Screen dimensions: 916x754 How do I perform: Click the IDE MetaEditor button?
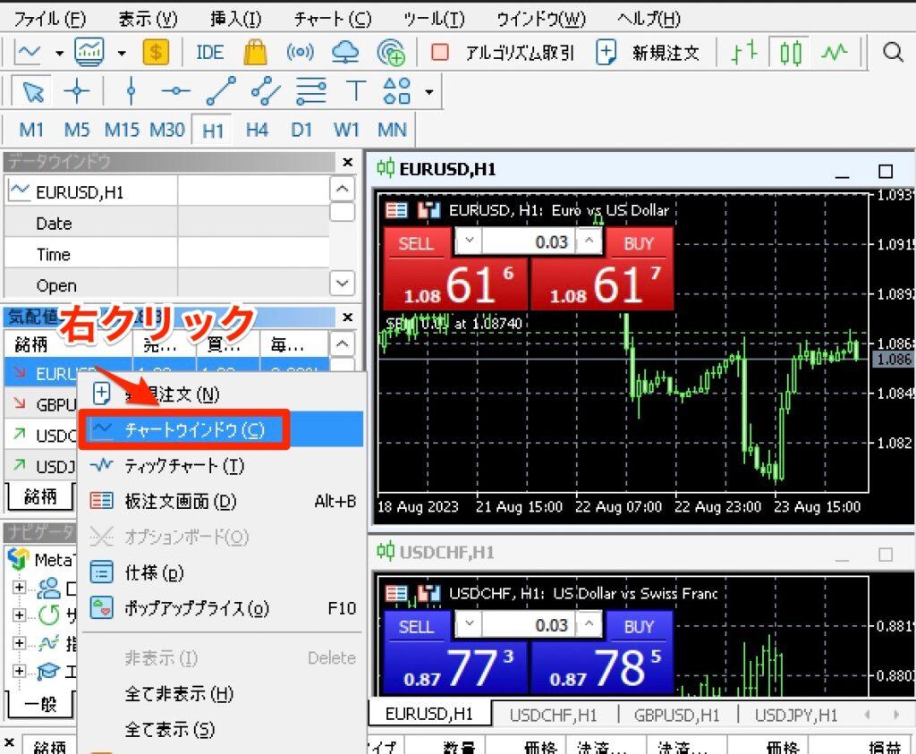click(x=209, y=52)
